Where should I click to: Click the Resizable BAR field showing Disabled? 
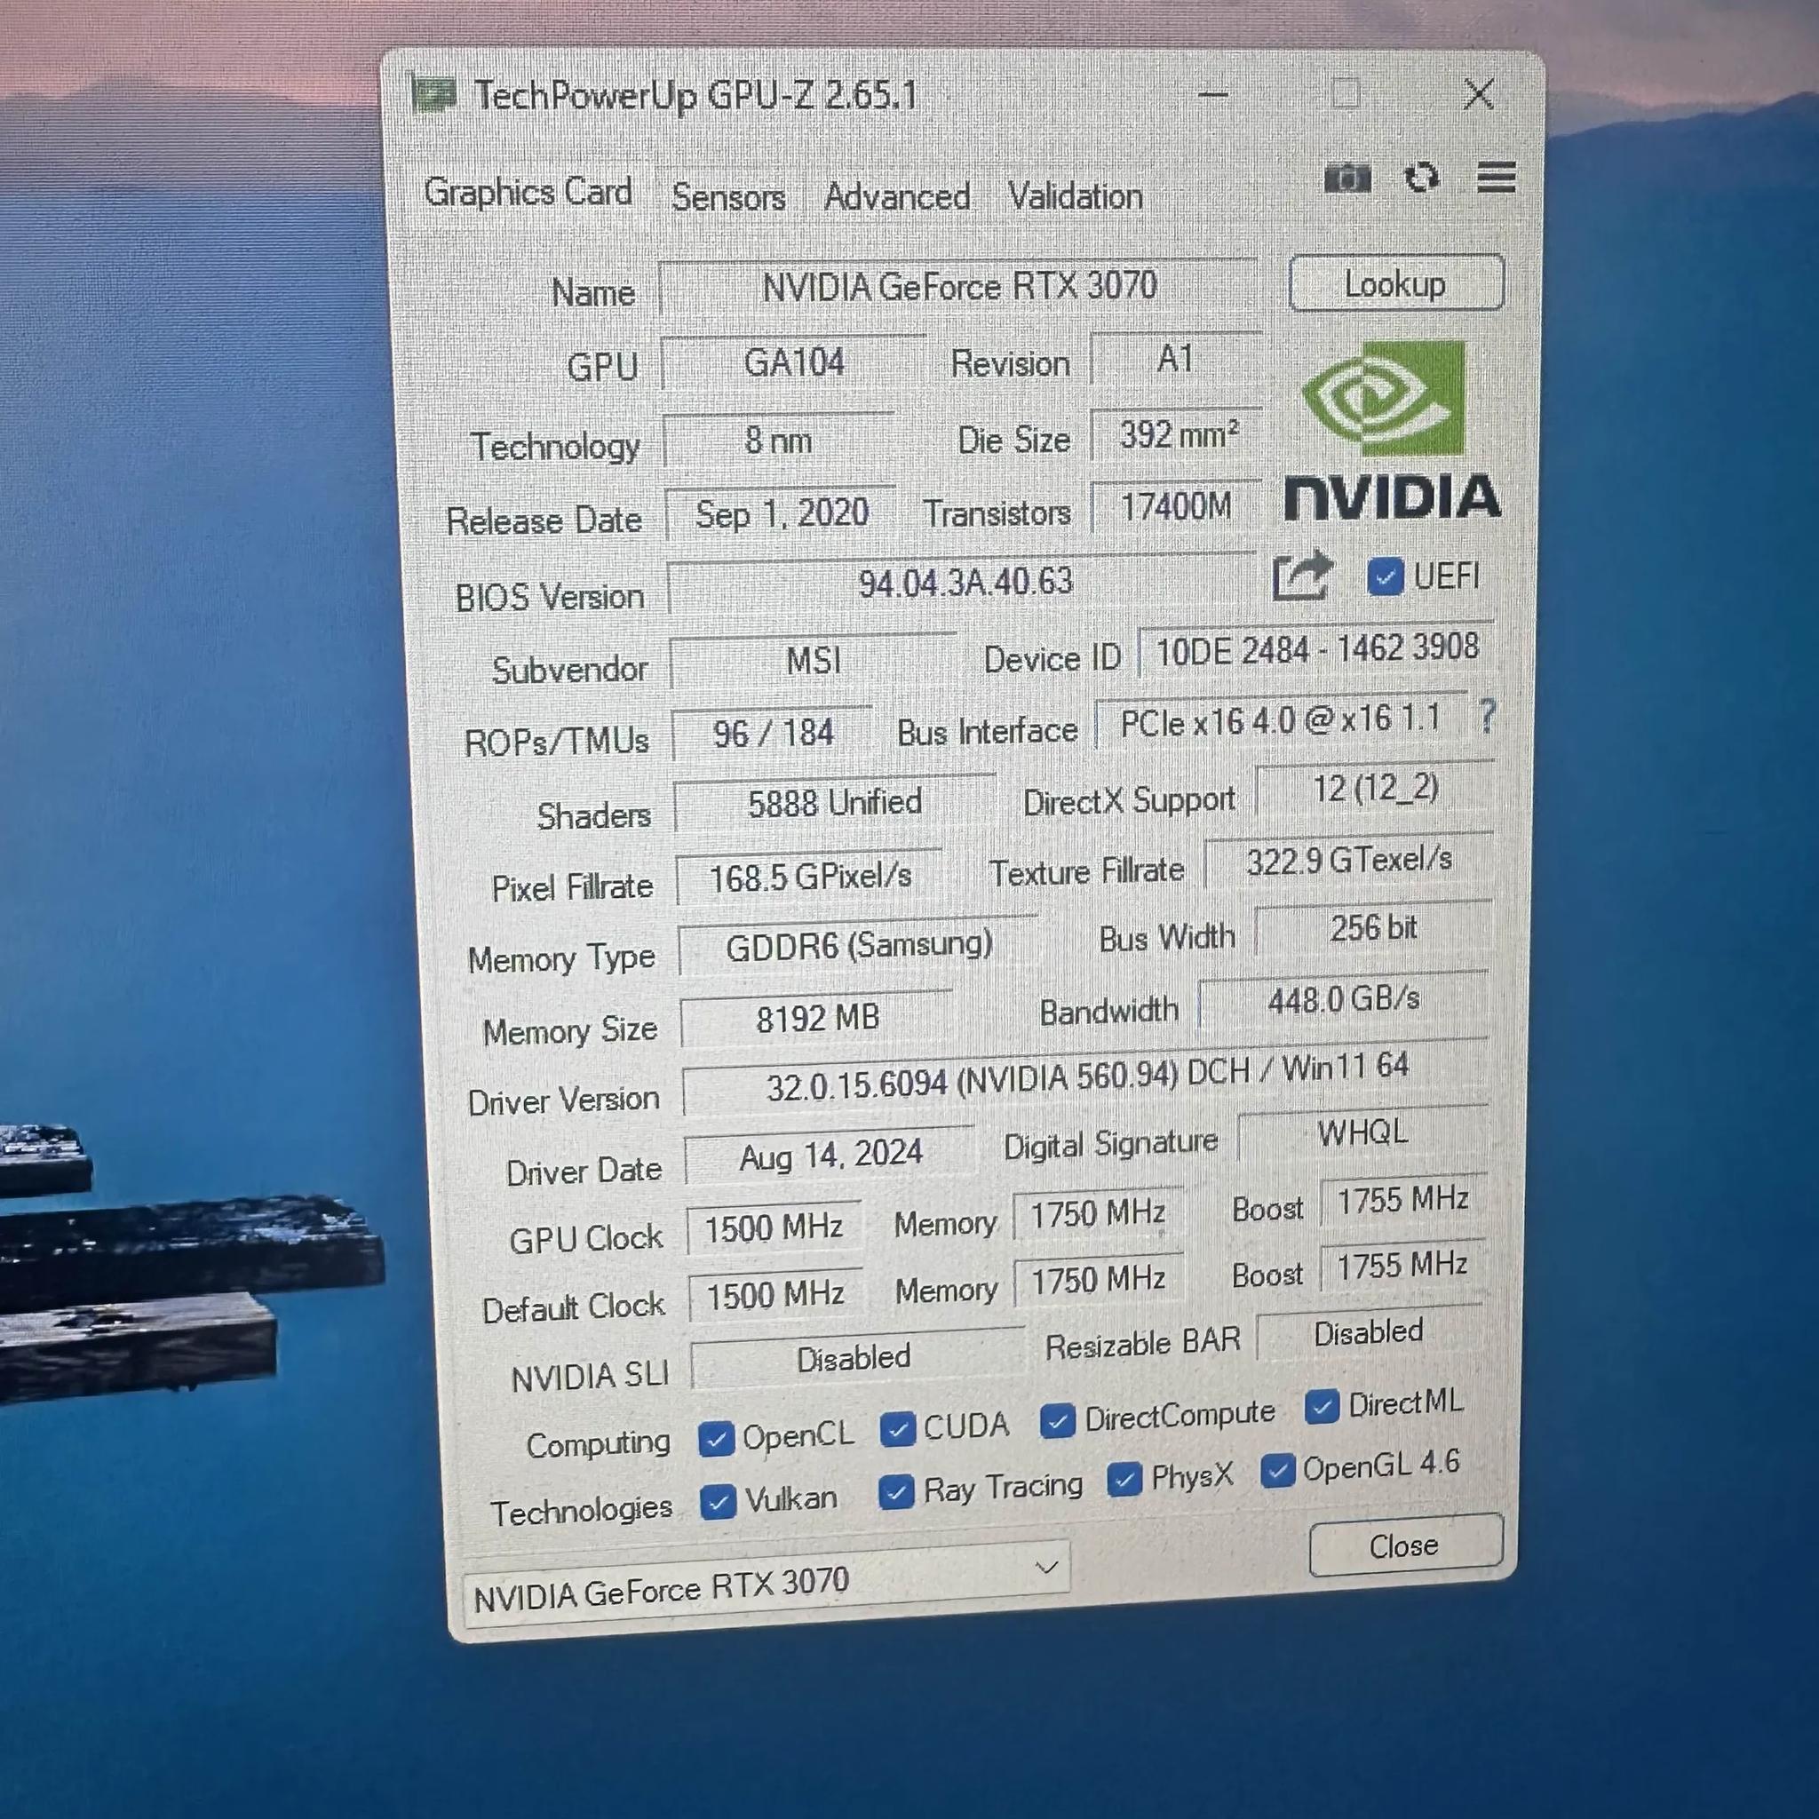click(x=1369, y=1334)
